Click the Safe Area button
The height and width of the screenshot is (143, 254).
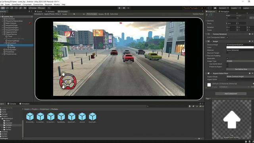114,14
